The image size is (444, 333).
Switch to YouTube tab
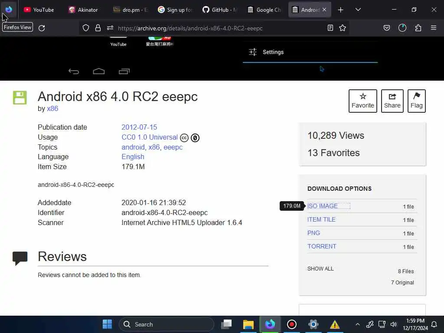point(39,10)
